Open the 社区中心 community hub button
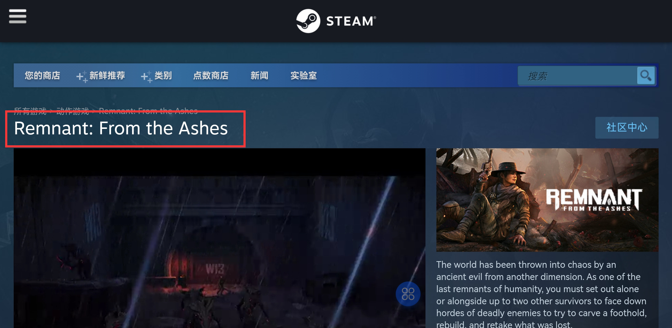Screen dimensions: 672x328 [627, 128]
